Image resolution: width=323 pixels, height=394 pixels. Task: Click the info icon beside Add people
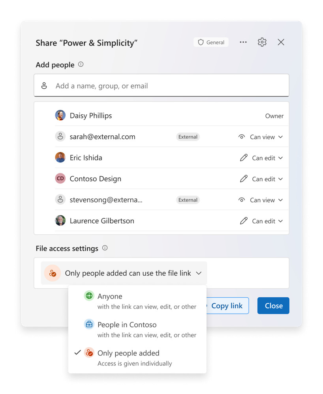tap(81, 64)
